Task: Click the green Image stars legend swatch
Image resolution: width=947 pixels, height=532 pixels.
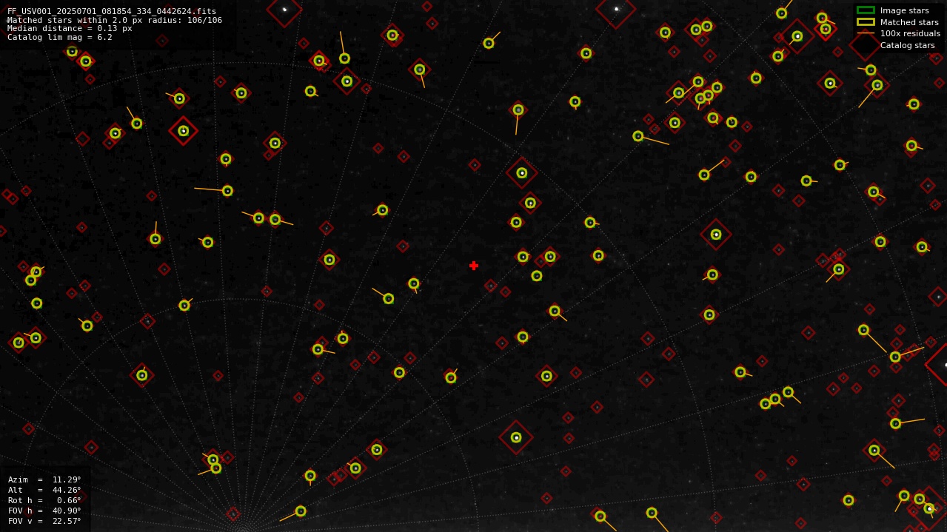Action: tap(866, 10)
